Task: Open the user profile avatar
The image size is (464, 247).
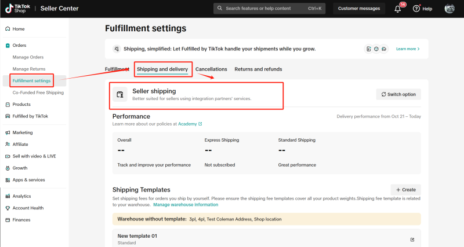Action: 449,9
